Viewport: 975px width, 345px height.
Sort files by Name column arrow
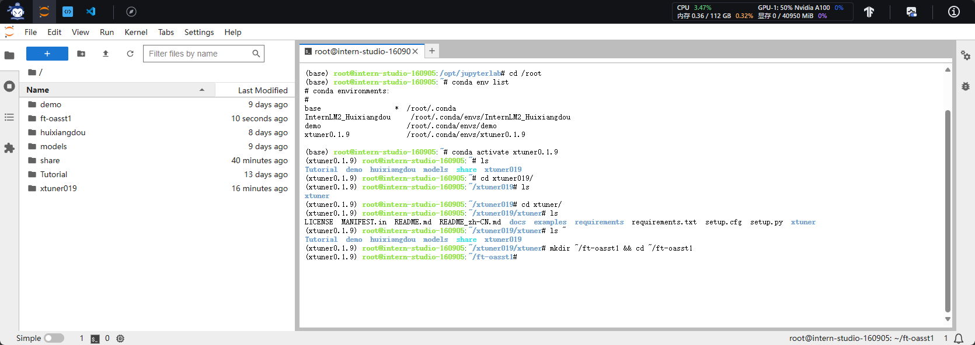click(202, 90)
